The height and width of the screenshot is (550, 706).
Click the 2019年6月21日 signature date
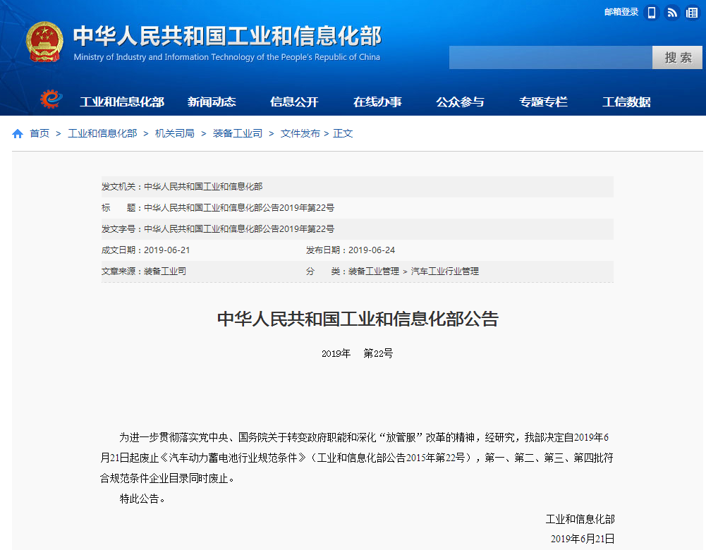pos(583,539)
